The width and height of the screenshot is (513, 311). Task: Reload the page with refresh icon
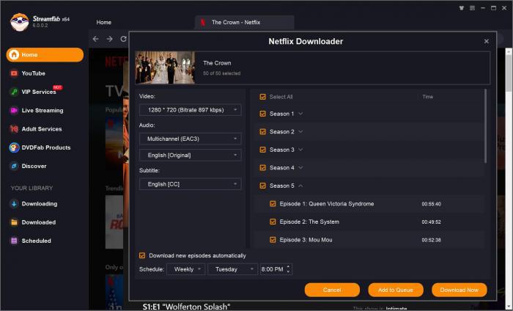[x=123, y=39]
